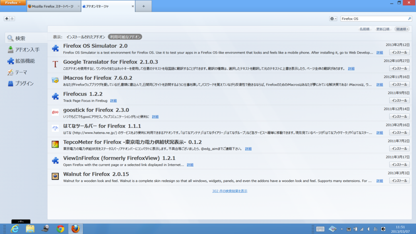416x234 pixels.
Task: Install iMacros for Firefox
Action: point(399,84)
